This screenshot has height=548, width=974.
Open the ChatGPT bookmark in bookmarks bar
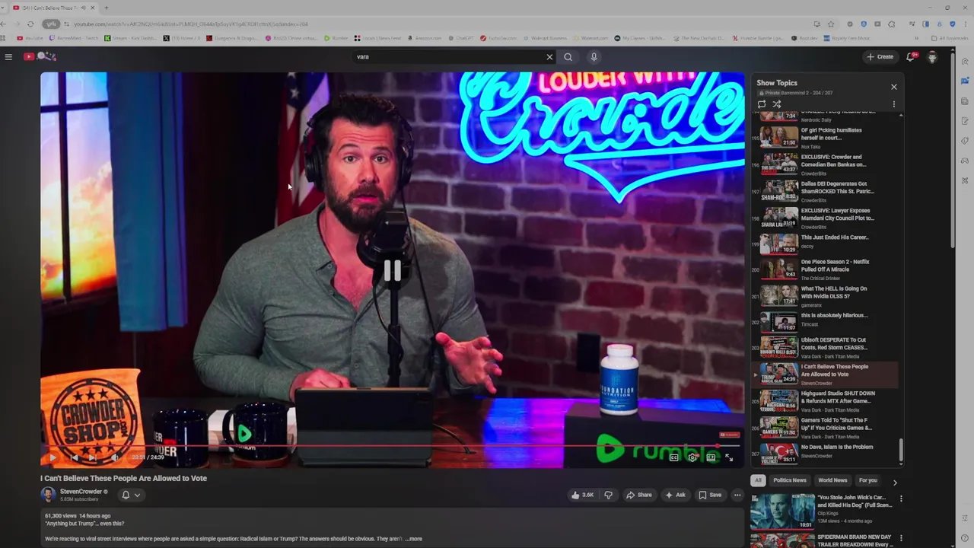coord(460,38)
